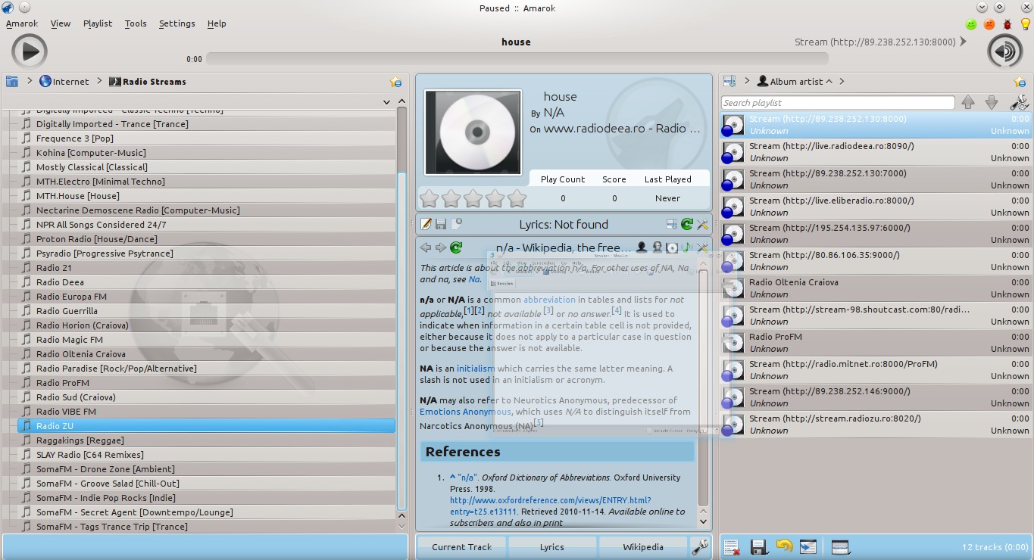Switch to Current Track applet
Viewport: 1034px width, 560px height.
462,546
